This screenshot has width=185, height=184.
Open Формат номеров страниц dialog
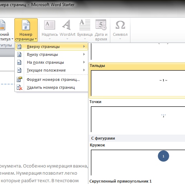[51, 79]
